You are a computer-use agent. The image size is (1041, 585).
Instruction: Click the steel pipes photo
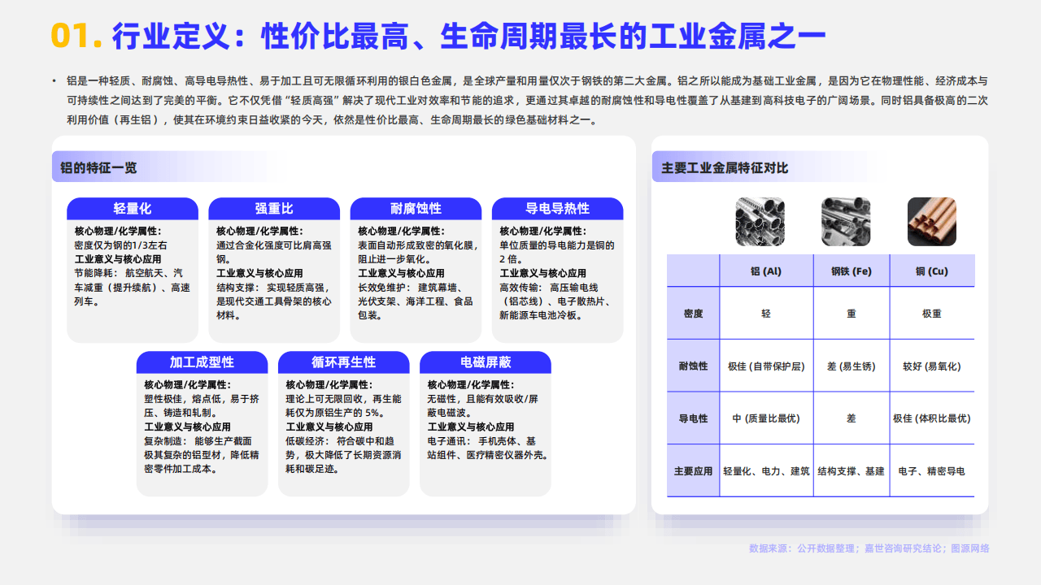846,222
